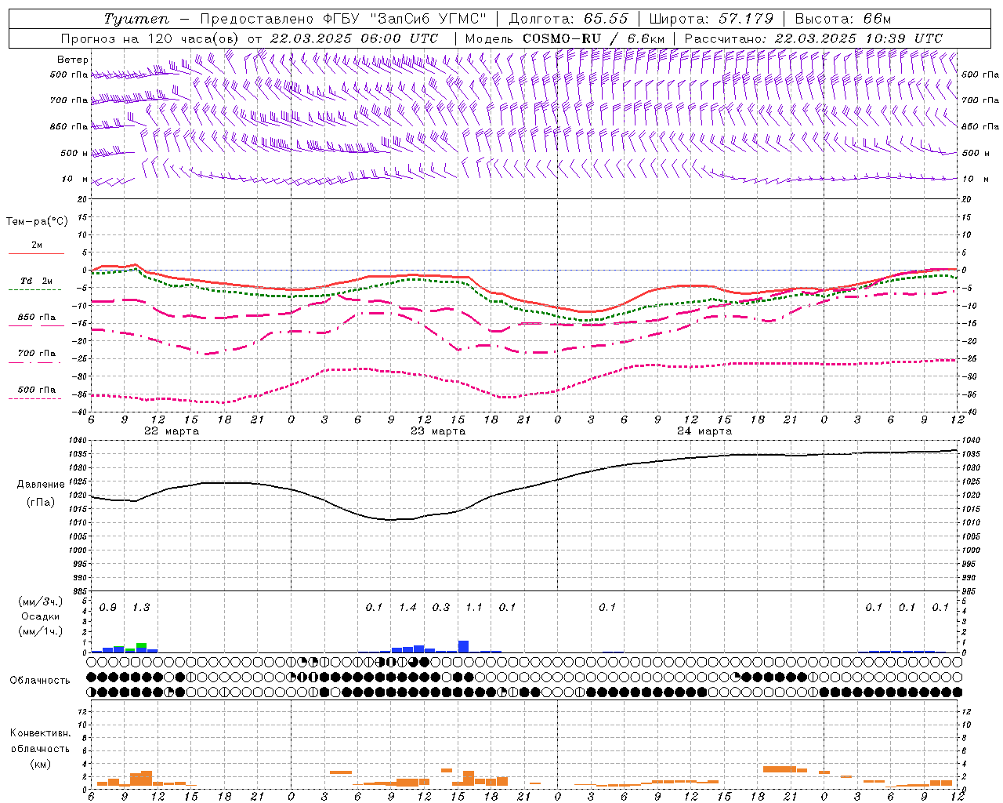
Task: Click the '22 марта' date label
Action: point(172,431)
